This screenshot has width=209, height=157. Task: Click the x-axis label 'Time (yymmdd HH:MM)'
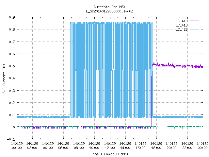pos(109,154)
